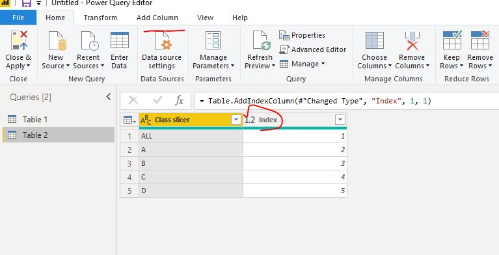Confirm formula with the checkmark
The width and height of the screenshot is (499, 255).
click(157, 101)
